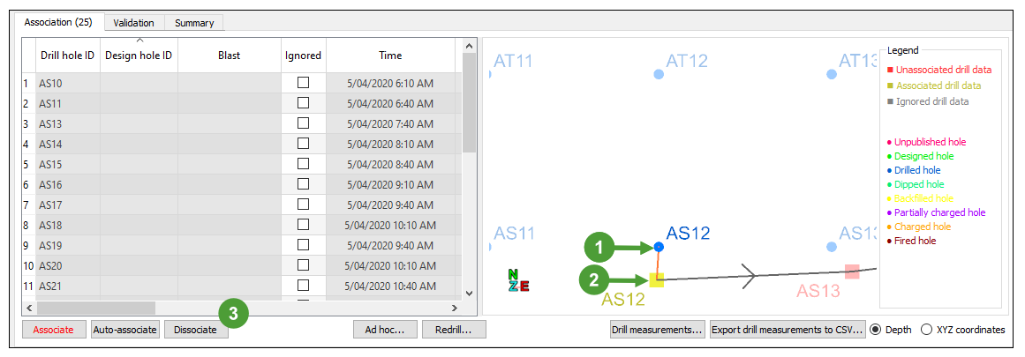Select the light blue AS13 hole dot
1025x357 pixels.
tap(832, 247)
